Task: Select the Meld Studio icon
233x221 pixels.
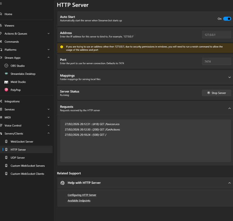Action: point(6,82)
